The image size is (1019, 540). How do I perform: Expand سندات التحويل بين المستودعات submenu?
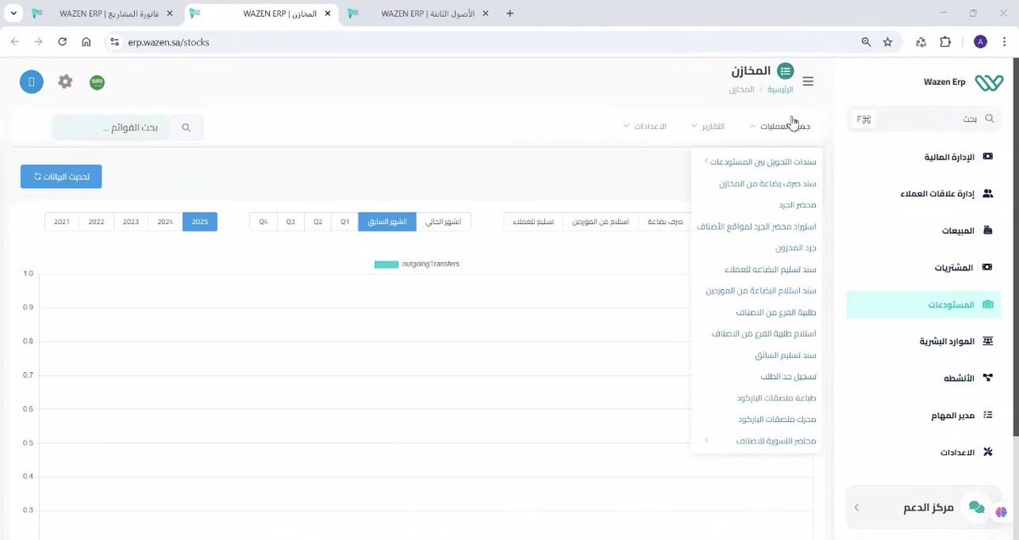coord(760,161)
